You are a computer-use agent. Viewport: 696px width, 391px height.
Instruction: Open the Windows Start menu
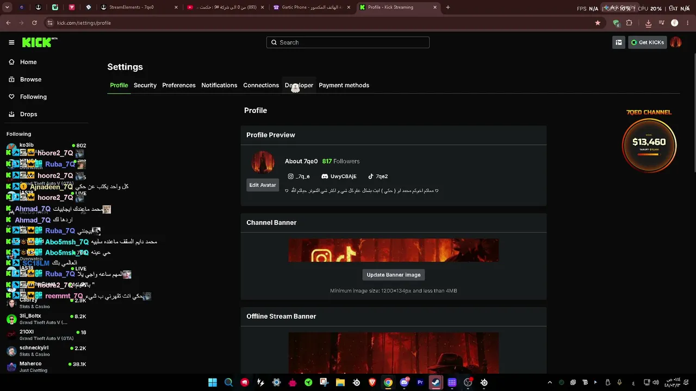[x=213, y=382]
